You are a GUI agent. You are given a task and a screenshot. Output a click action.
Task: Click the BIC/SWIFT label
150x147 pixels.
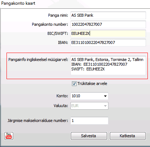click(x=57, y=33)
